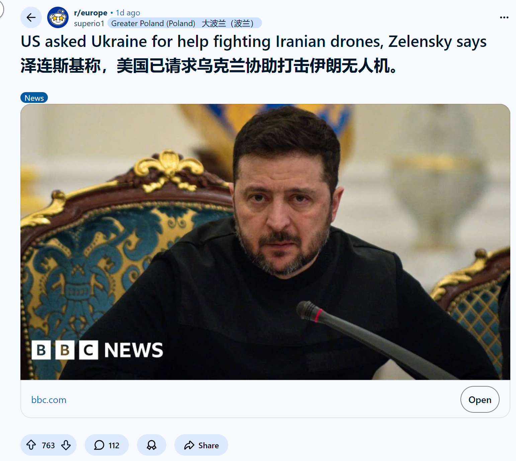
Task: Click the BBC NEWS logo on image
Action: (x=97, y=350)
